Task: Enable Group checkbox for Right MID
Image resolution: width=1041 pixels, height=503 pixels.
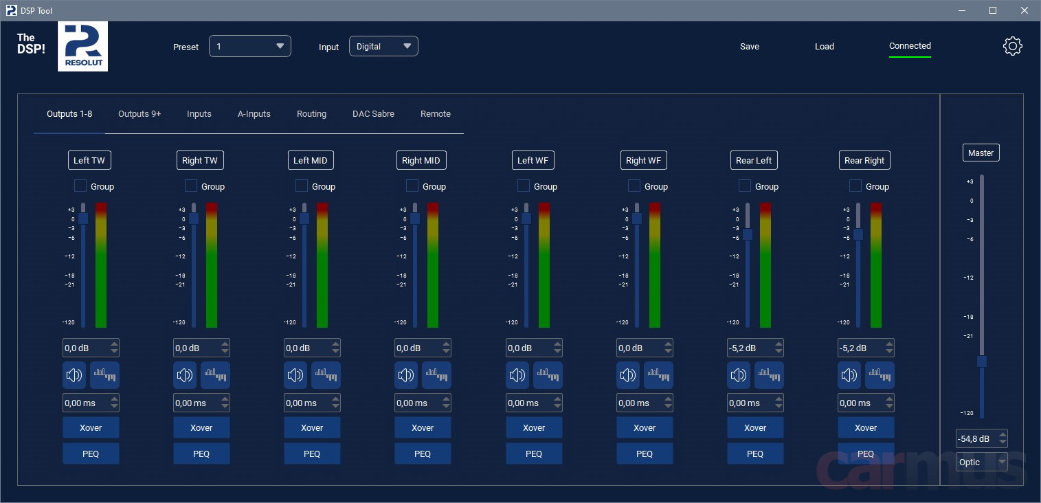Action: [x=412, y=186]
